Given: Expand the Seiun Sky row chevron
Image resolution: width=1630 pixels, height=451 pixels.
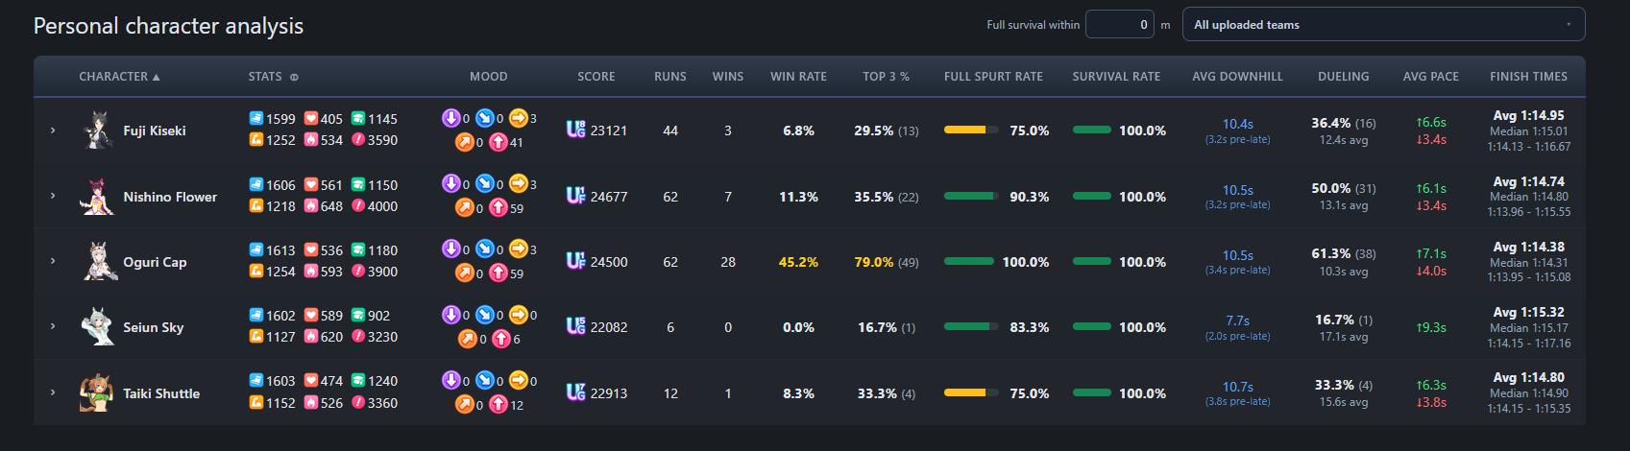Looking at the screenshot, I should (53, 326).
